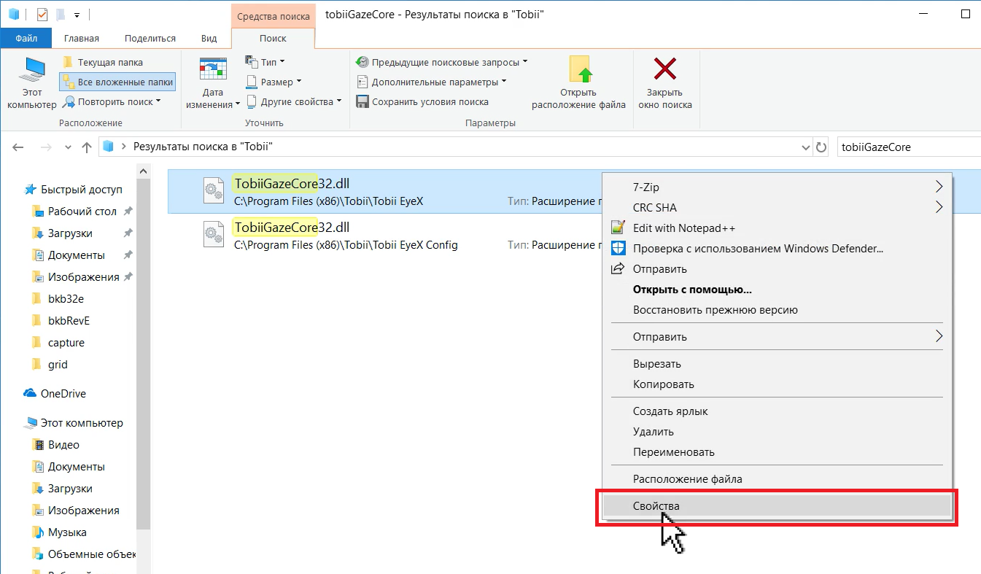Expand the quick access toolbar customize arrow

(x=77, y=15)
